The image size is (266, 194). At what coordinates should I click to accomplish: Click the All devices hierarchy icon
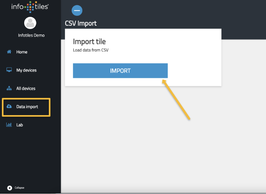[9, 88]
